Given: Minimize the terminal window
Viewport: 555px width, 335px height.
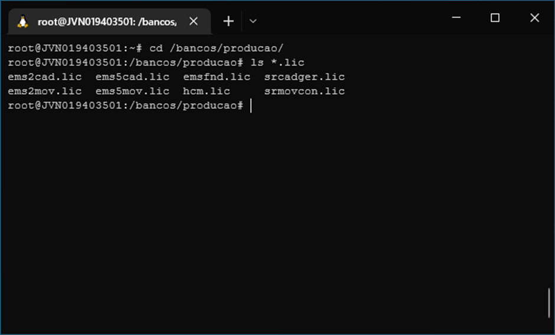Looking at the screenshot, I should (456, 17).
